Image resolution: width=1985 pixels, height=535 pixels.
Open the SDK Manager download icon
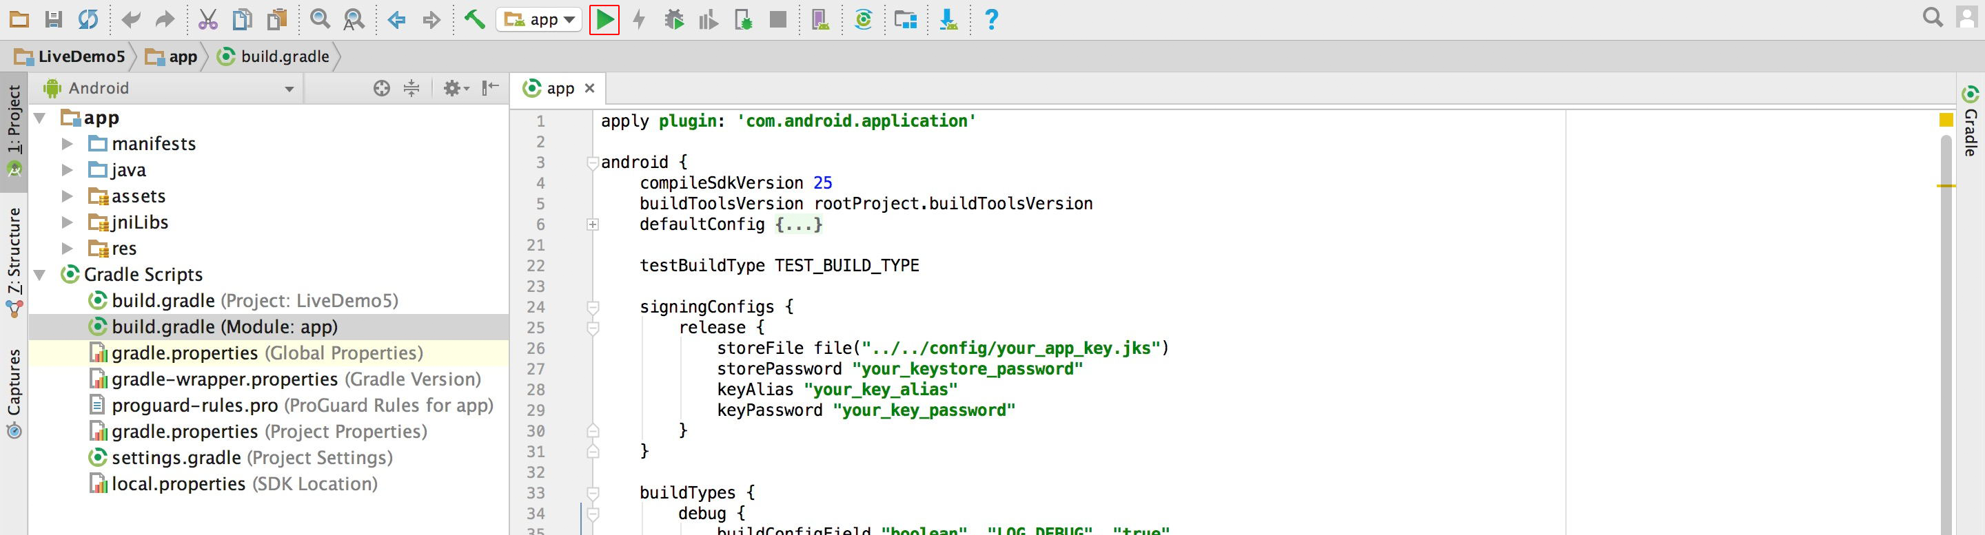948,20
